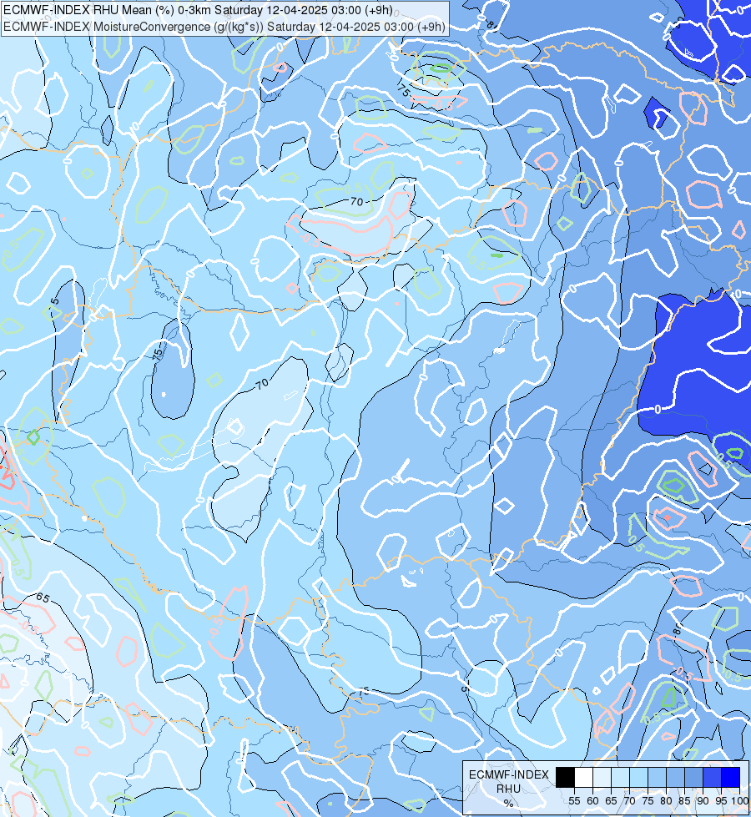Click the 'RHU' label in the legend
The image size is (751, 817).
[508, 789]
